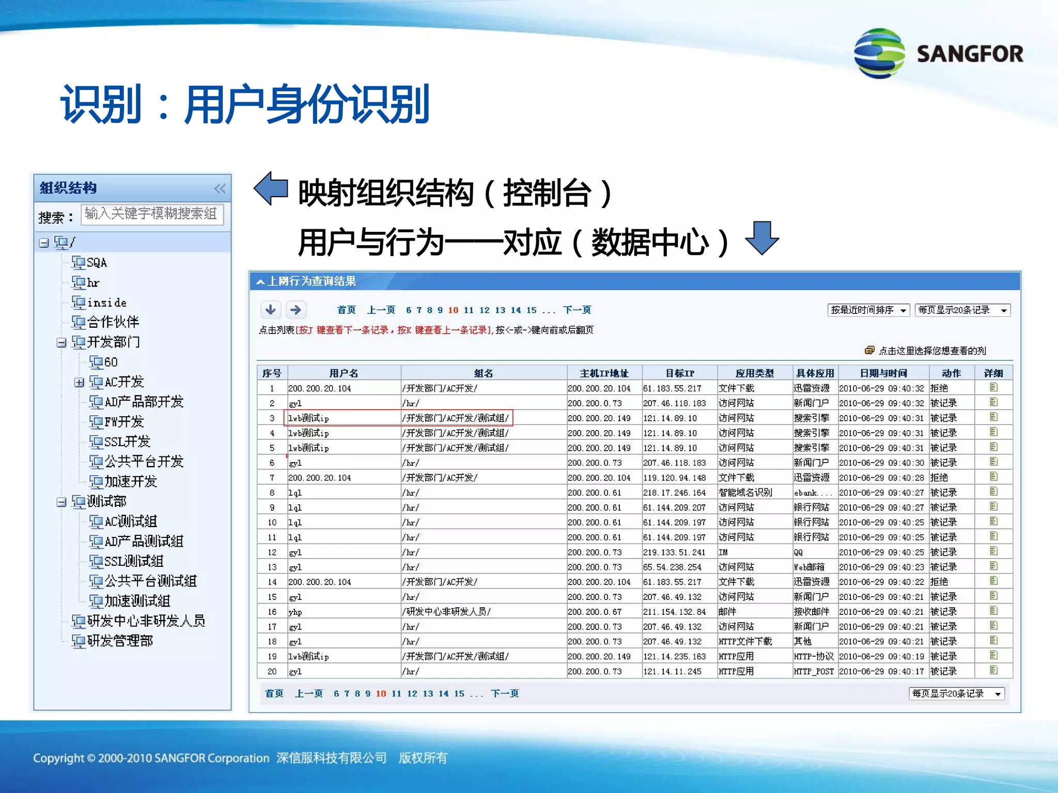
Task: Click the keyword search input field
Action: (x=152, y=214)
